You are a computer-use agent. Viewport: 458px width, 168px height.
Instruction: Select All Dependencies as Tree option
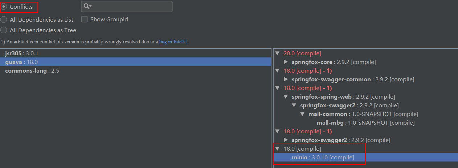(4, 30)
